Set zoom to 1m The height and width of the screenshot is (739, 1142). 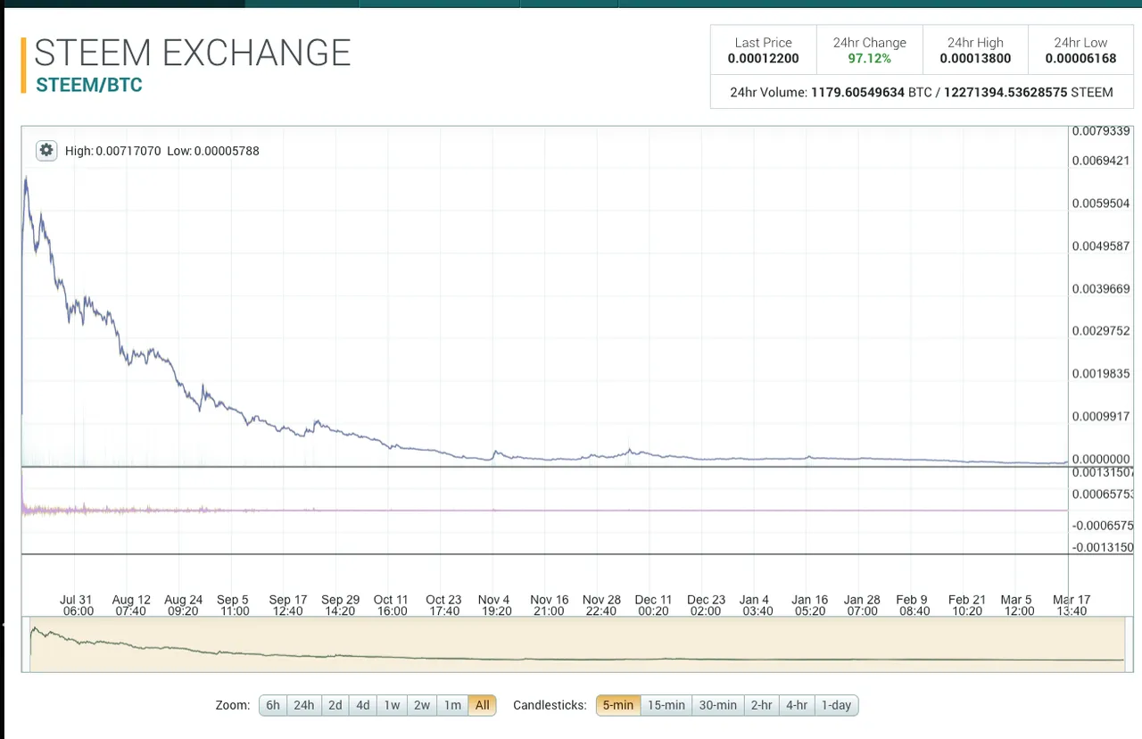452,705
